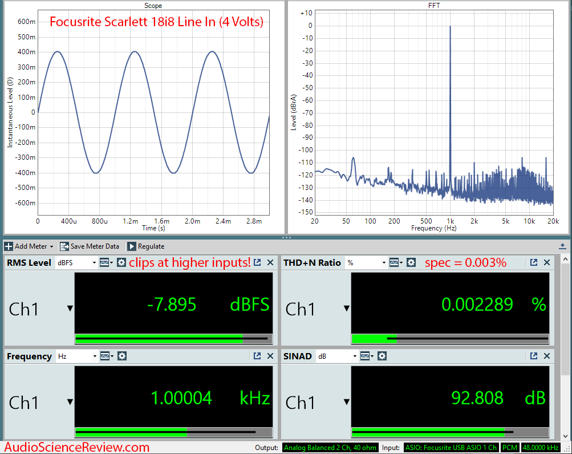Screen dimensions: 572x454
Task: Open SINAD unit dropdown showing dB
Action: pyautogui.click(x=337, y=356)
